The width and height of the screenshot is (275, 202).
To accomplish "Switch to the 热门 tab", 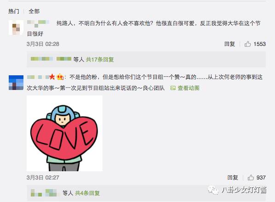I will [x=14, y=11].
